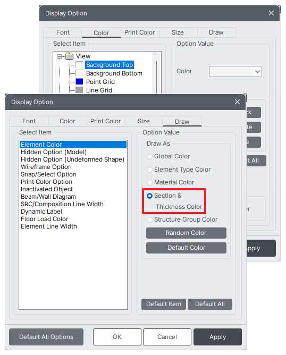Viewport: 286px width, 355px height.
Task: Select the Global Color radio button
Action: 149,156
